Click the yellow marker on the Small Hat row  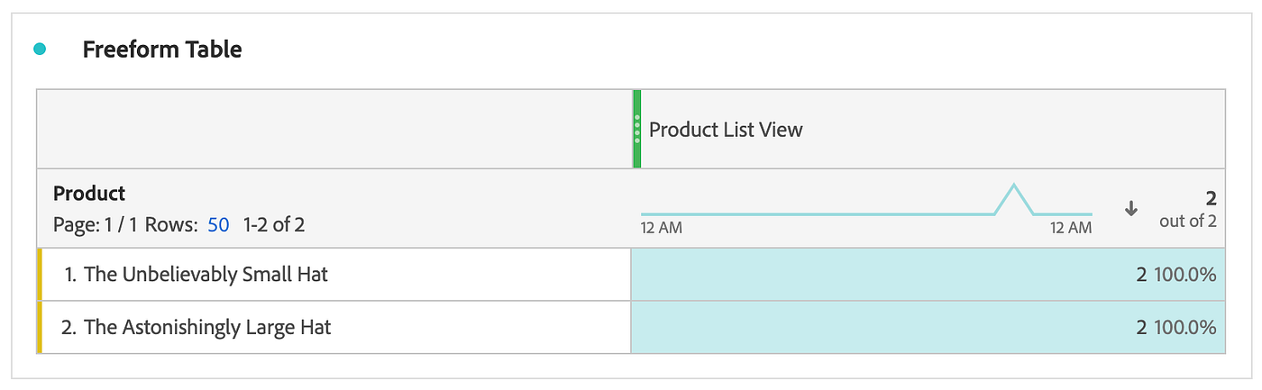40,274
